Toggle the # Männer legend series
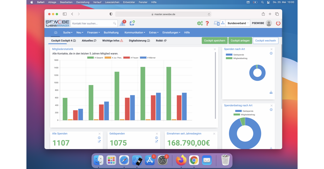 (148, 58)
